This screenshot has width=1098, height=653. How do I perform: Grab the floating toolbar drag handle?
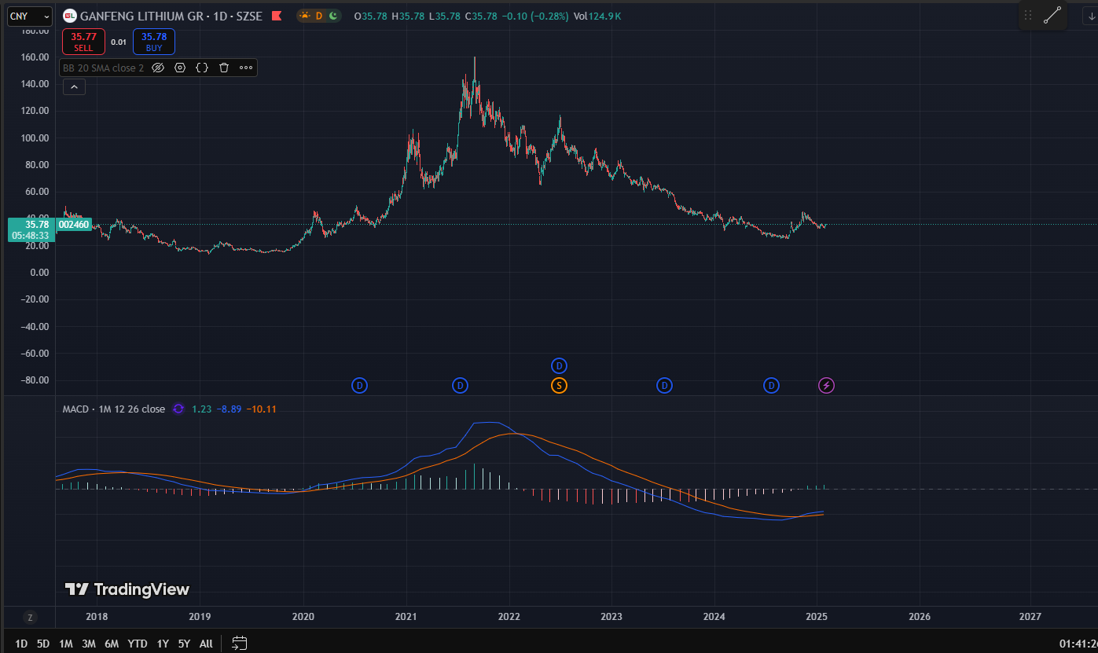click(1028, 15)
